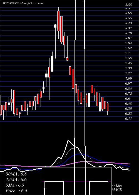
Task: Click the 7.82 price axis label
Action: pyautogui.click(x=128, y=48)
